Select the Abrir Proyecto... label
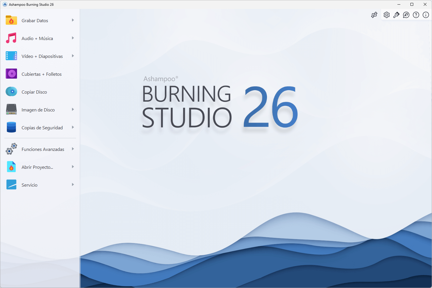Viewport: 432px width, 288px height. click(37, 167)
